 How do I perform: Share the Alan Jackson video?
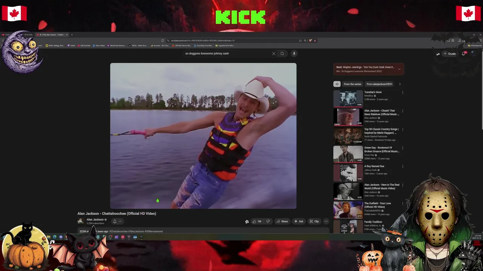coord(282,221)
